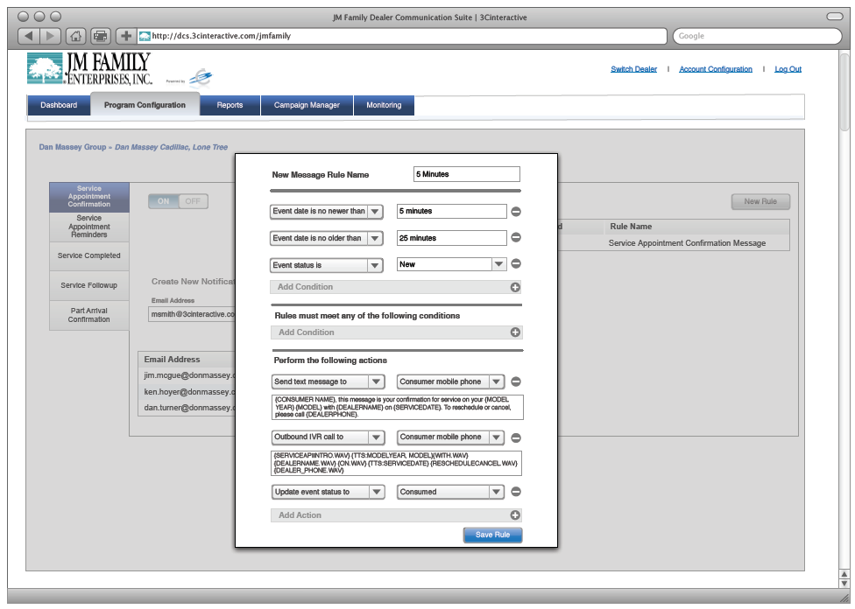Click plus icon on first Add Condition row

[515, 287]
